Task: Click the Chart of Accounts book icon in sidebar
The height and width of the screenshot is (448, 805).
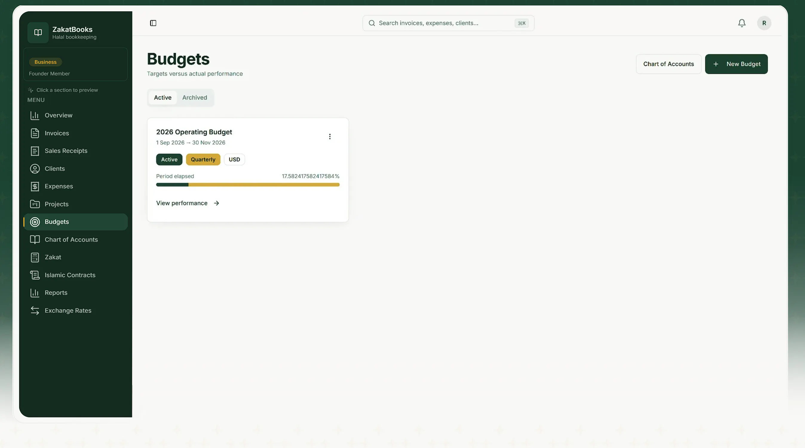Action: (35, 240)
